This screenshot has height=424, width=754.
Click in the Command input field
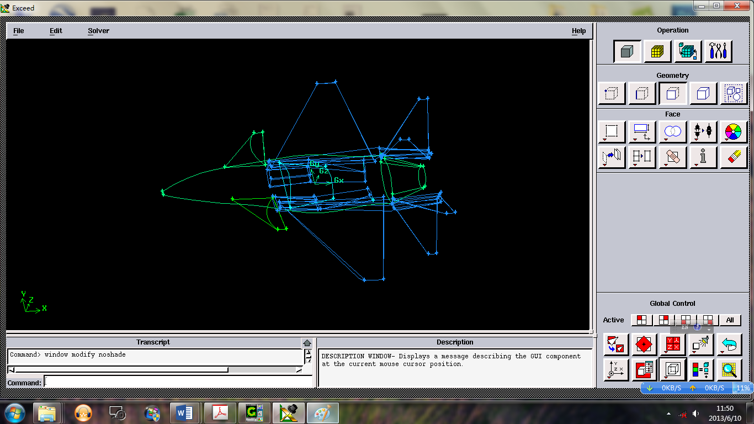177,382
